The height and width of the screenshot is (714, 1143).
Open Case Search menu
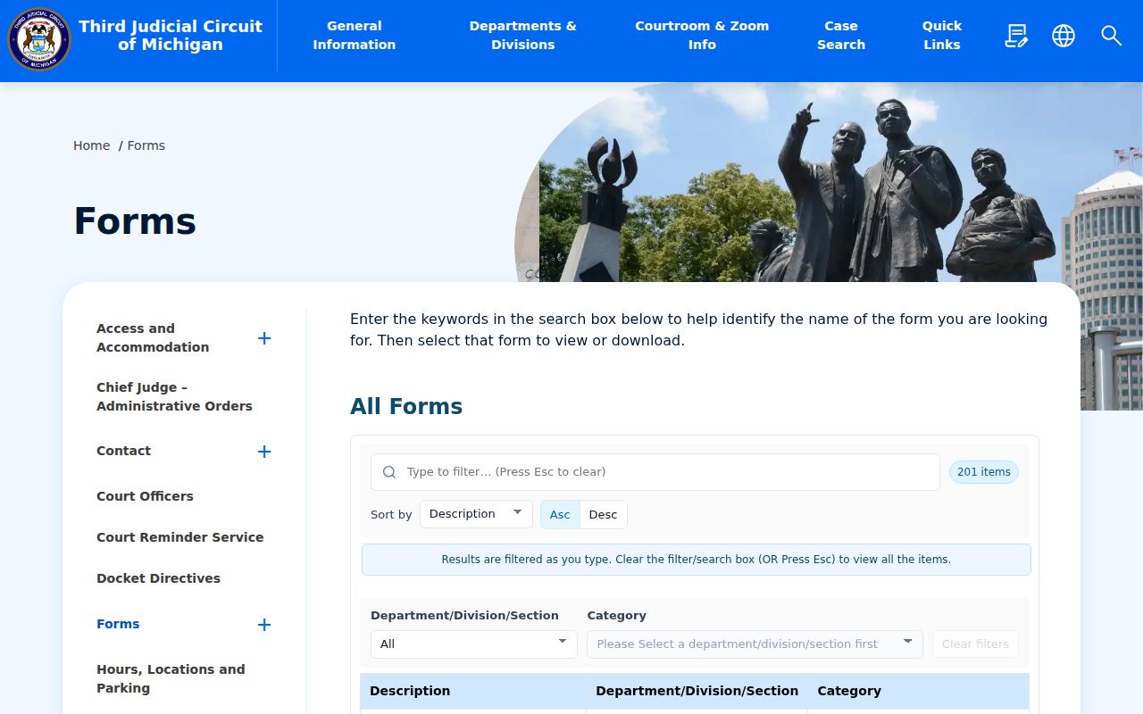[x=841, y=36]
